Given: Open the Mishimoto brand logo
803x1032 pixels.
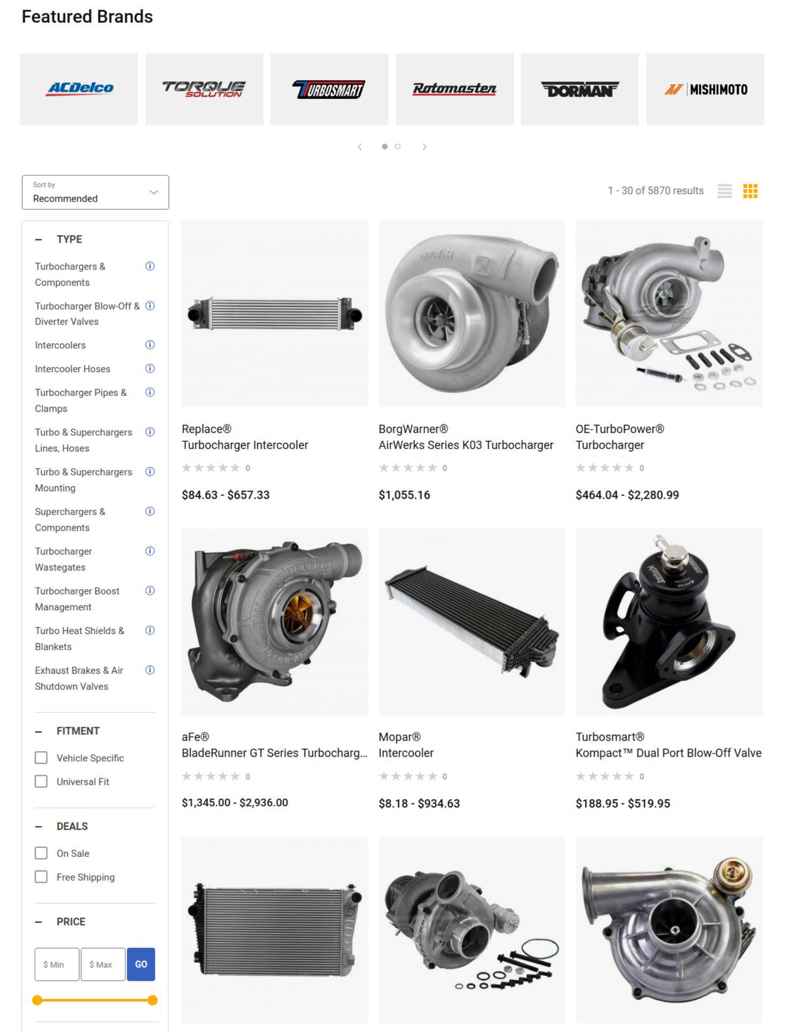Looking at the screenshot, I should pyautogui.click(x=705, y=89).
